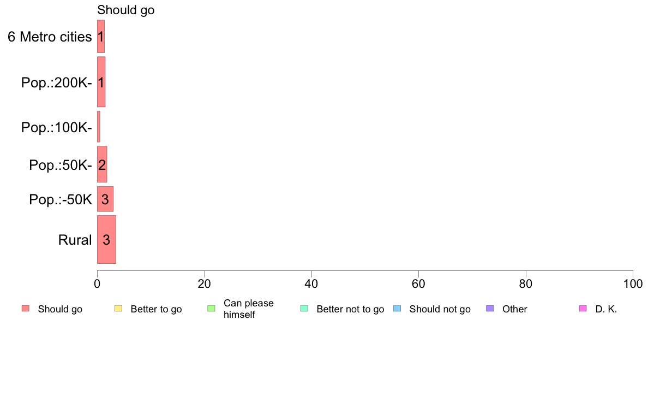The width and height of the screenshot is (648, 402).
Task: Select the thin Pop.:100K- bar
Action: click(x=98, y=127)
